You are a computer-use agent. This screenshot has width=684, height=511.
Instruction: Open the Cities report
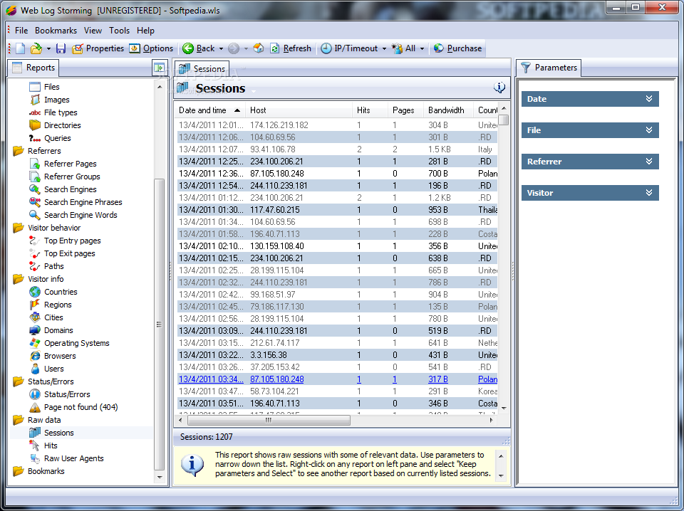click(x=46, y=317)
